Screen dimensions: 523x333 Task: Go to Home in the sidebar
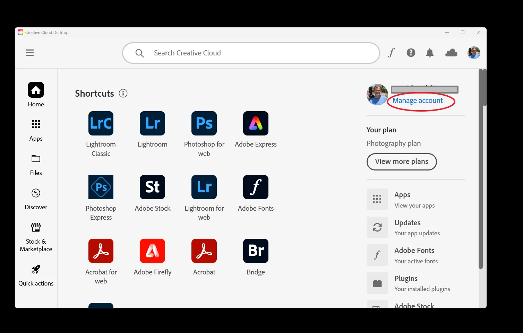point(36,95)
